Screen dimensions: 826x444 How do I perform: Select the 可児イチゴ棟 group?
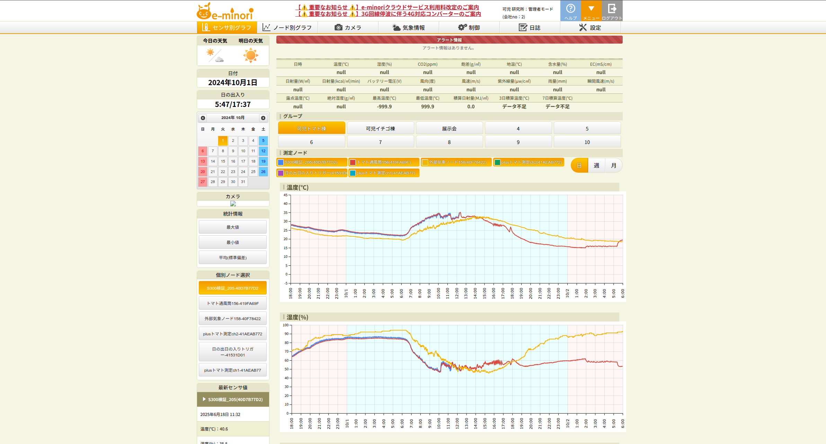click(380, 128)
